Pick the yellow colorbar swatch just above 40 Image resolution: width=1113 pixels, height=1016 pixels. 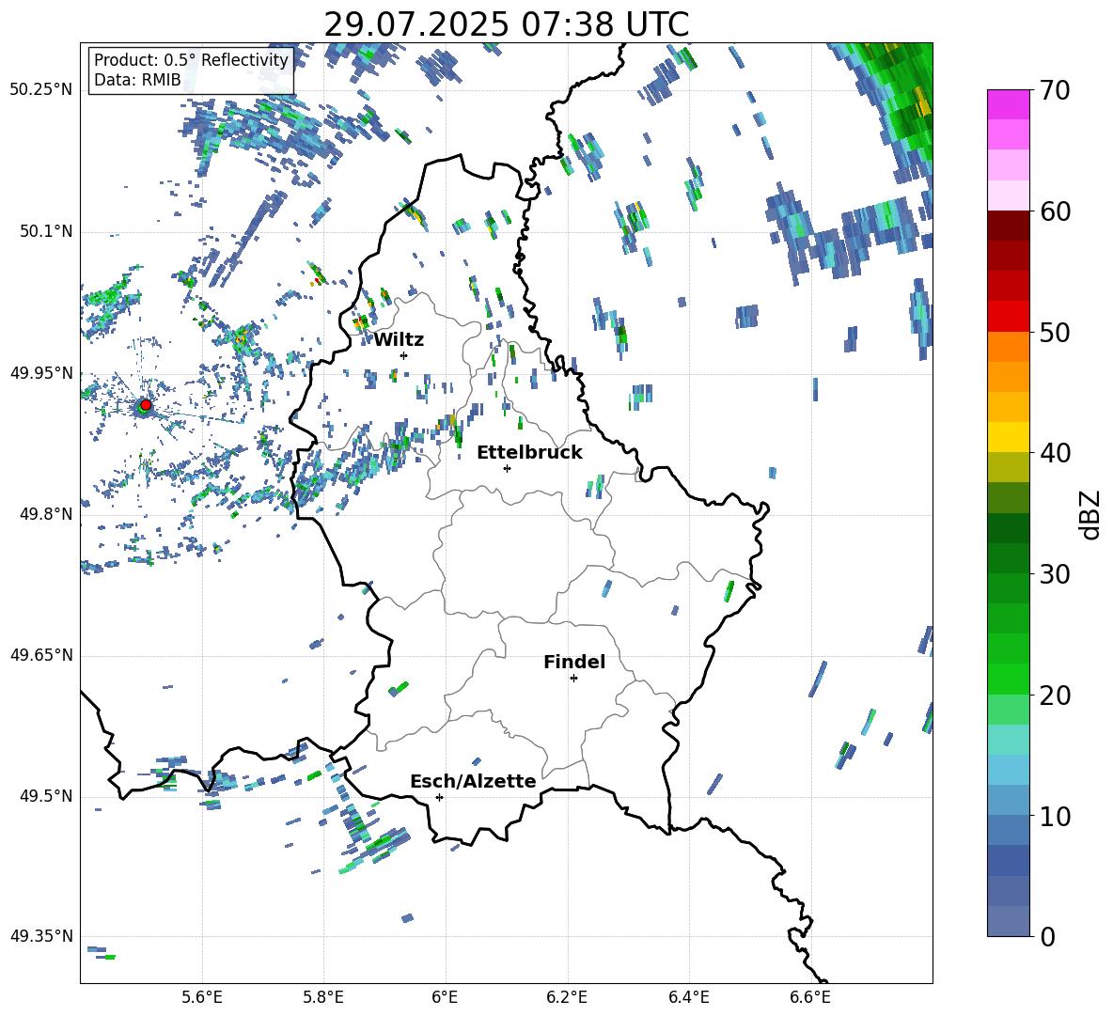pyautogui.click(x=1008, y=437)
